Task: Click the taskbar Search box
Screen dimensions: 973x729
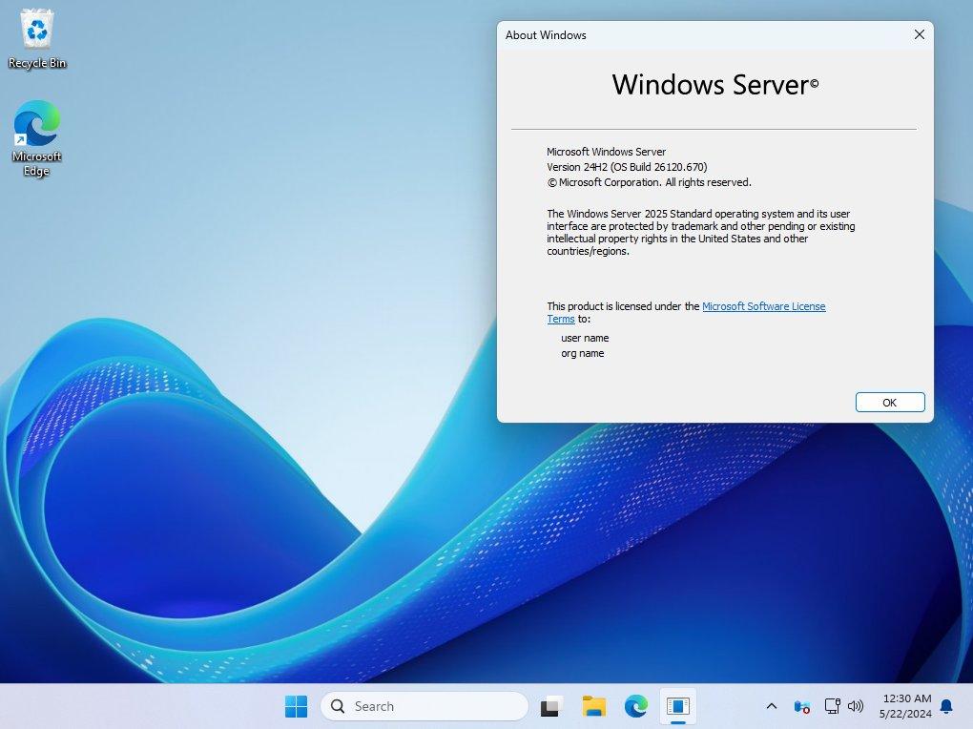Action: pos(424,706)
